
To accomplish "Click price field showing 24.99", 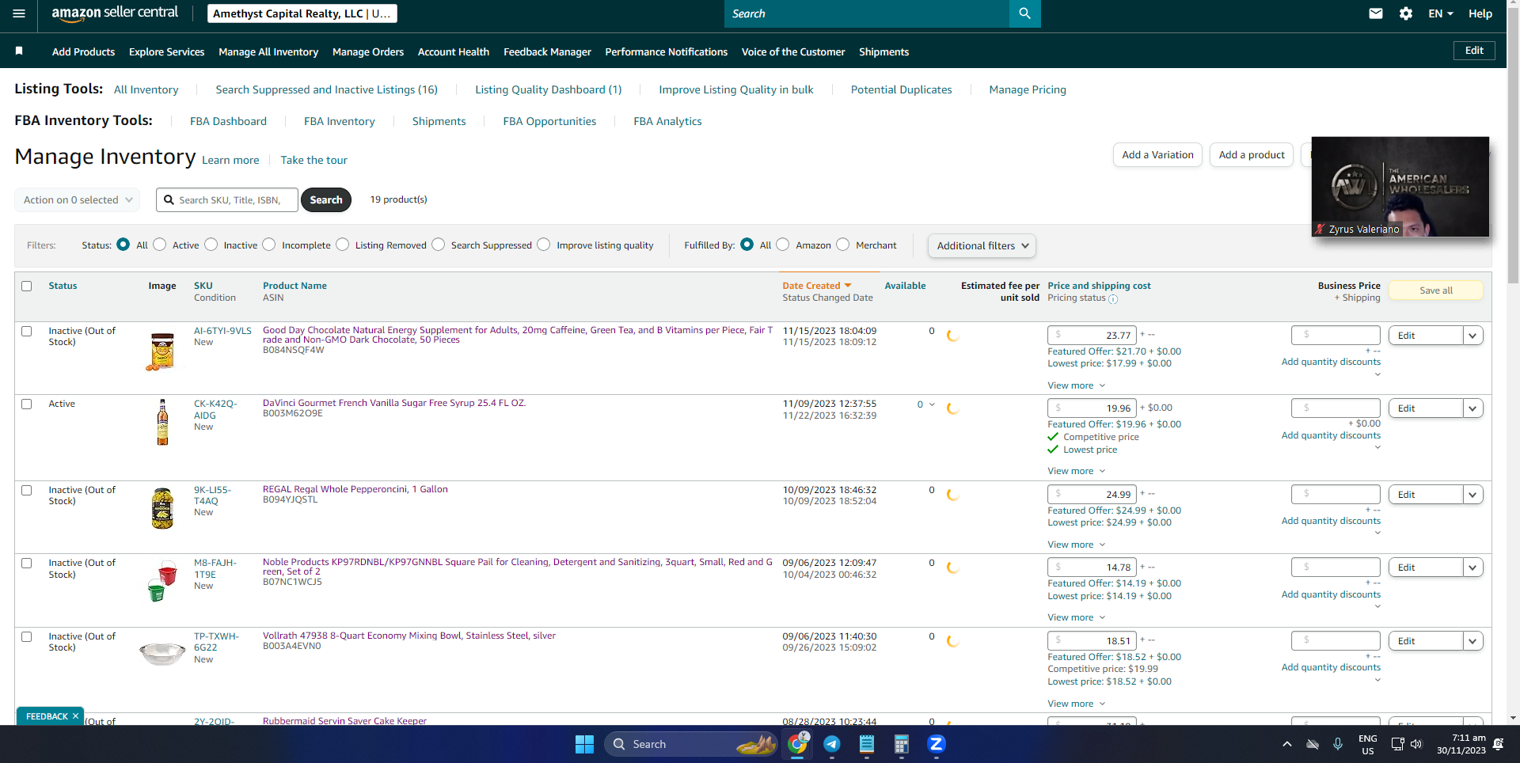I will pyautogui.click(x=1092, y=495).
